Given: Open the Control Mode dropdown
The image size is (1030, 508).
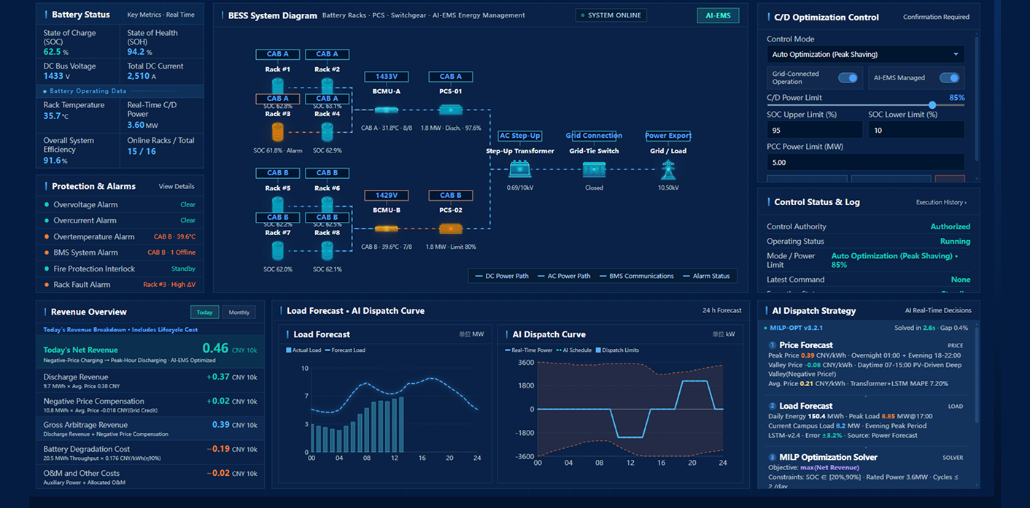Looking at the screenshot, I should (866, 54).
